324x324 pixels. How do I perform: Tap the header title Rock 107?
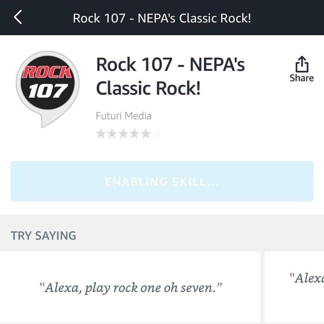coord(162,18)
